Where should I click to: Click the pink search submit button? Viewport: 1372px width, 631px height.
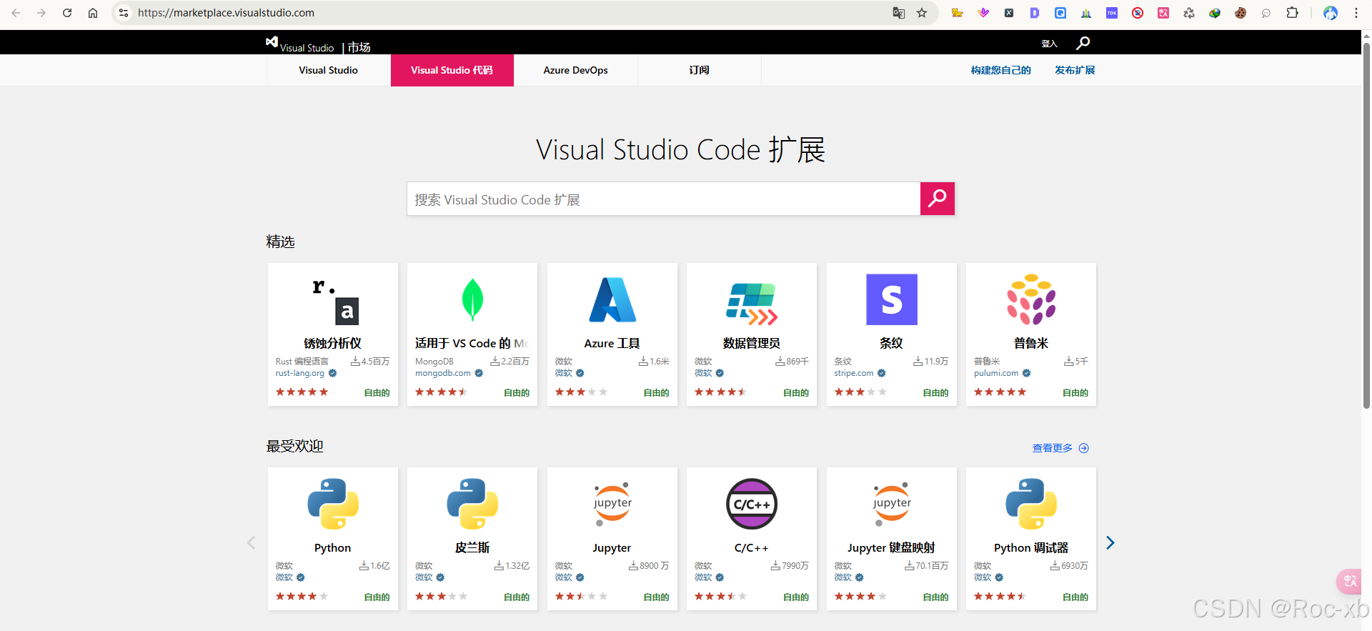coord(938,199)
